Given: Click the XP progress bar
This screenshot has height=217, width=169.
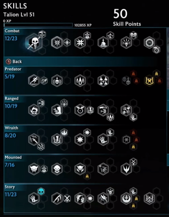Looking at the screenshot, I should [38, 25].
